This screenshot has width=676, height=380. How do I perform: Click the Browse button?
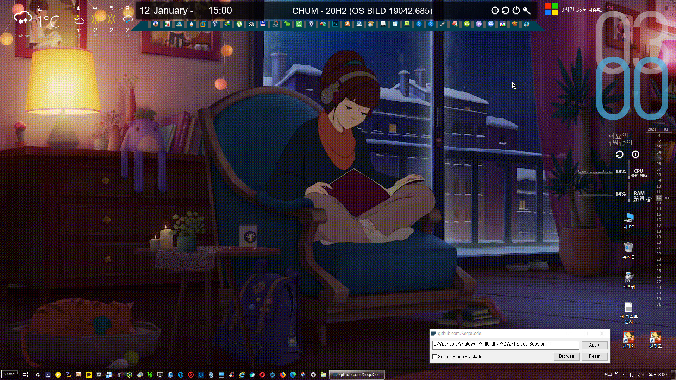click(567, 356)
